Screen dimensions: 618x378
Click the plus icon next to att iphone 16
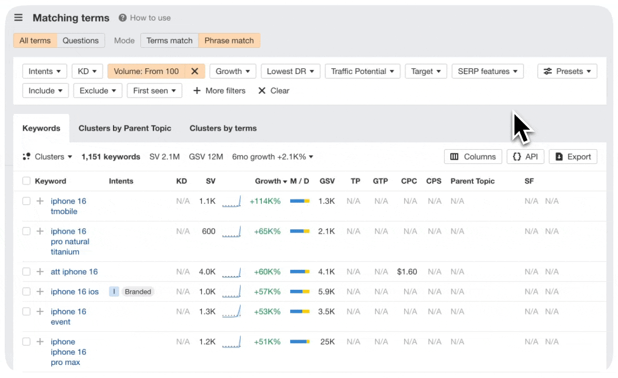[40, 272]
